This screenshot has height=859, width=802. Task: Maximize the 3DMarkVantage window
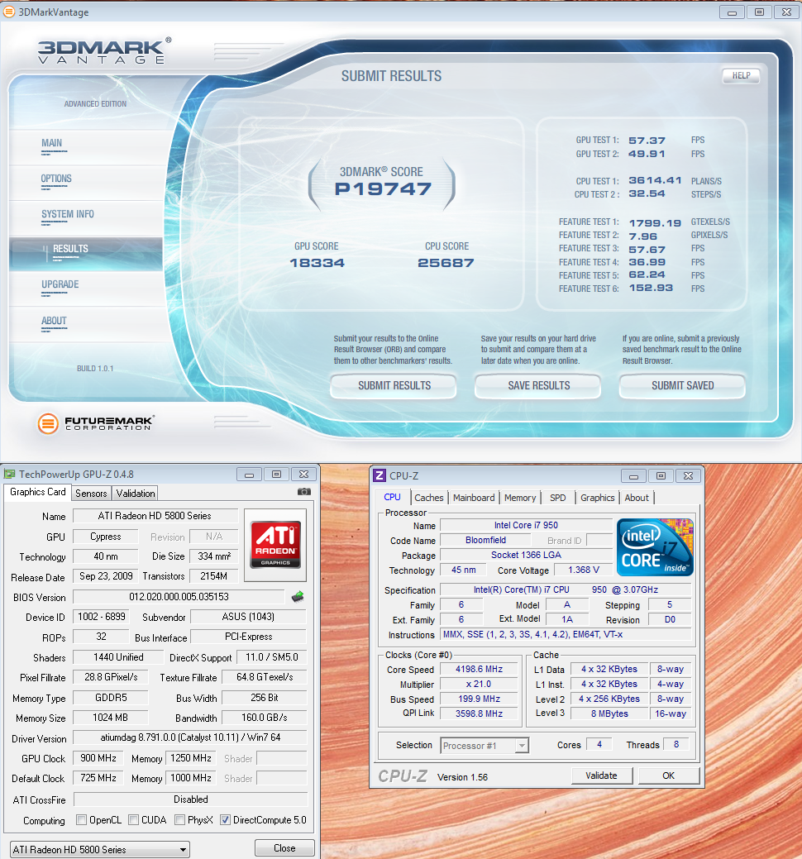point(759,12)
